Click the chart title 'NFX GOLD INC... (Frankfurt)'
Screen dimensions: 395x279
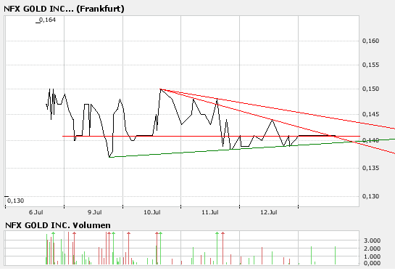click(x=64, y=9)
